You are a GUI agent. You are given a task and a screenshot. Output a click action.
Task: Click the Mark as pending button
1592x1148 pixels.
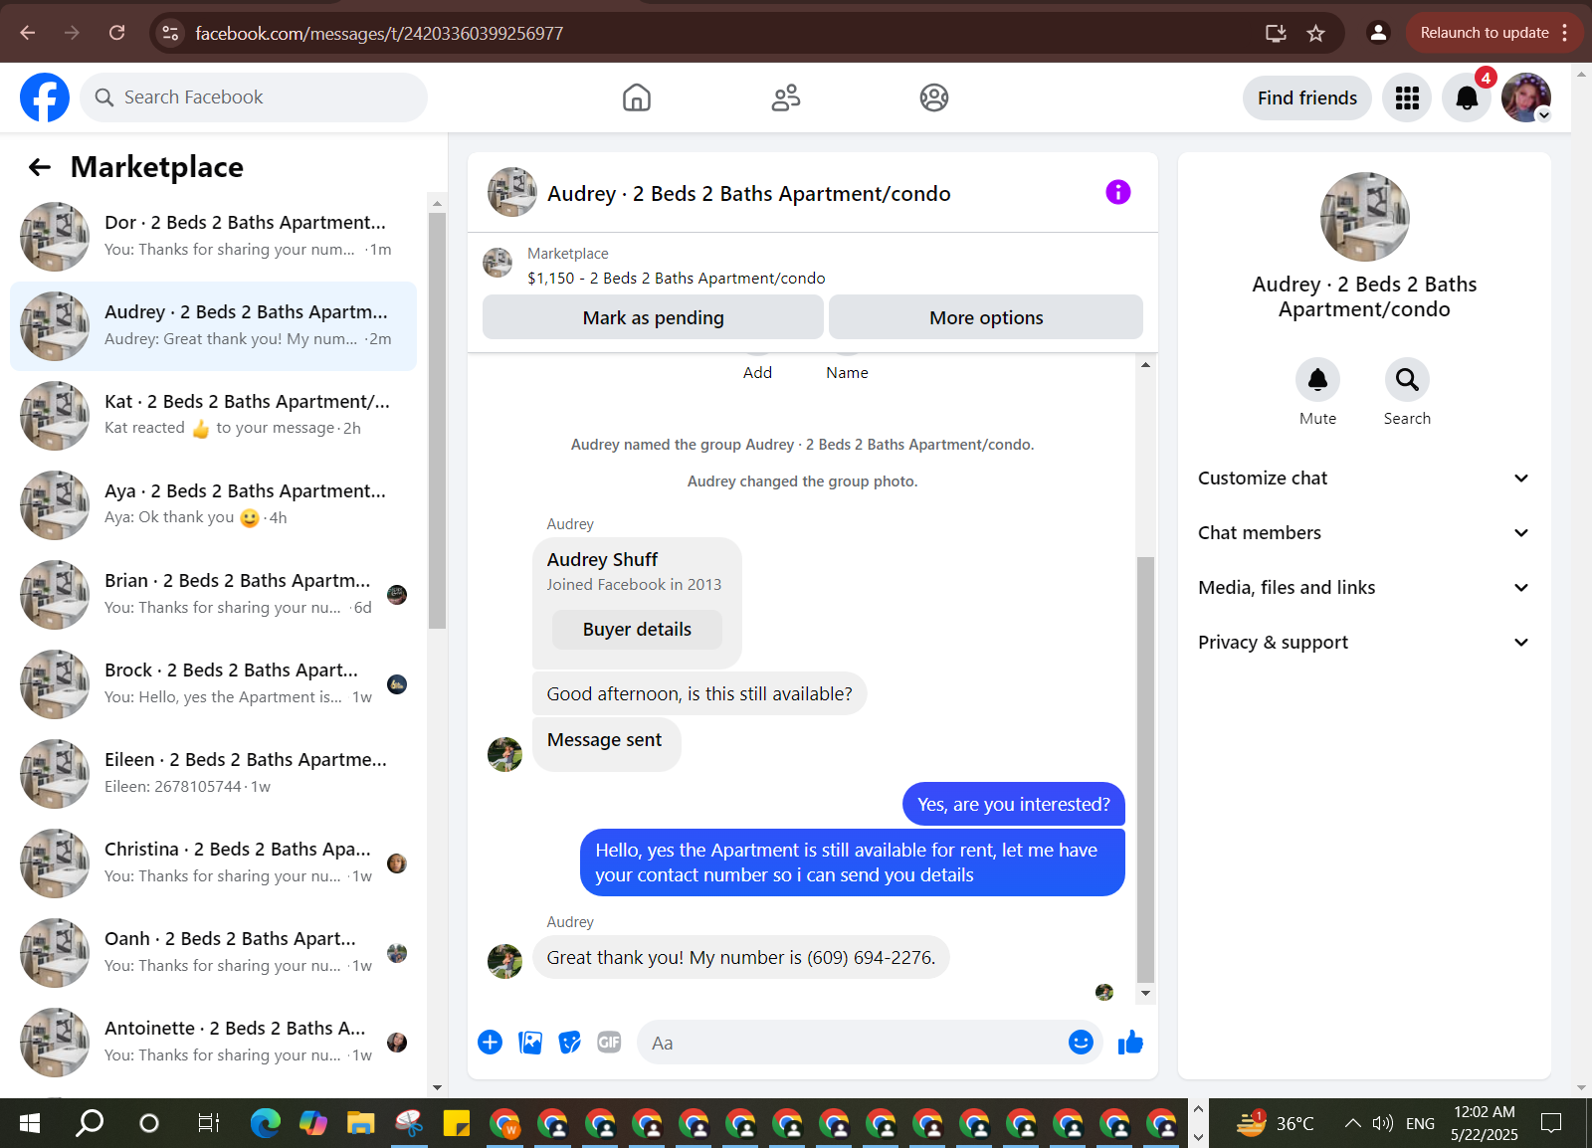[653, 317]
